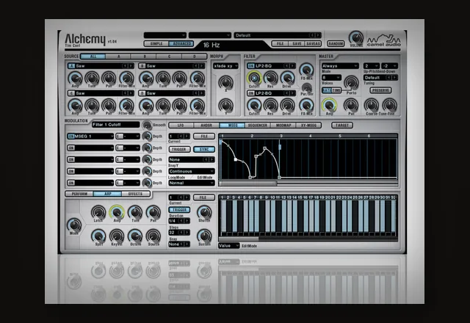Screen dimensions: 470x323
Task: Switch to SIMPLE view
Action: (x=156, y=44)
